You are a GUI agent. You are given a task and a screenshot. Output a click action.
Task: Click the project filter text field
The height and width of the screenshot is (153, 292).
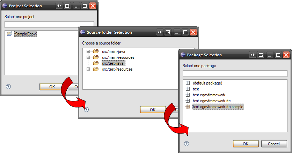click(49, 24)
